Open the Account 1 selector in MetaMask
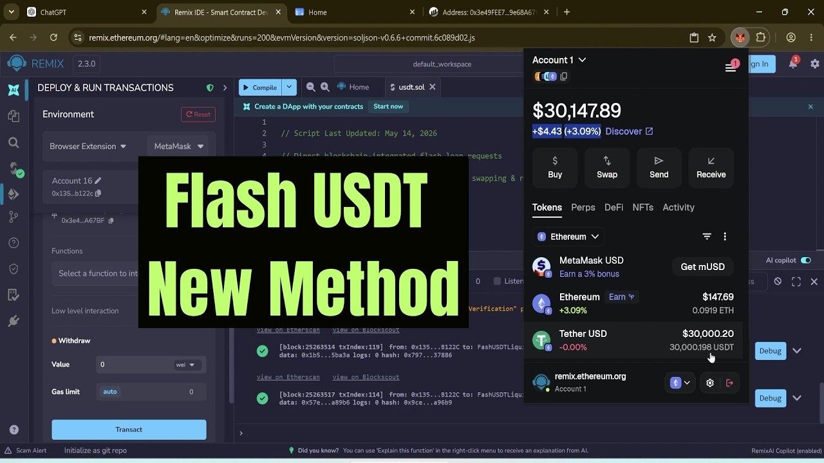 point(559,60)
